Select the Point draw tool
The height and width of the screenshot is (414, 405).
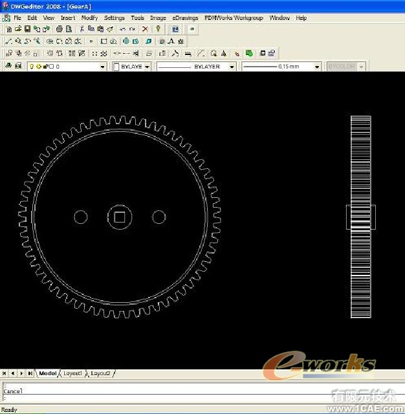tap(91, 41)
